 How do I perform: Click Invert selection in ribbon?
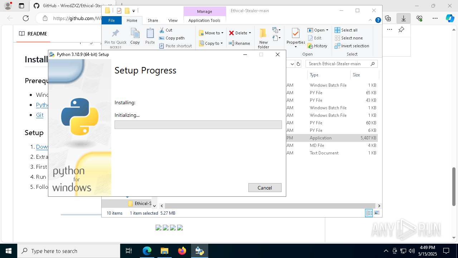[x=352, y=46]
